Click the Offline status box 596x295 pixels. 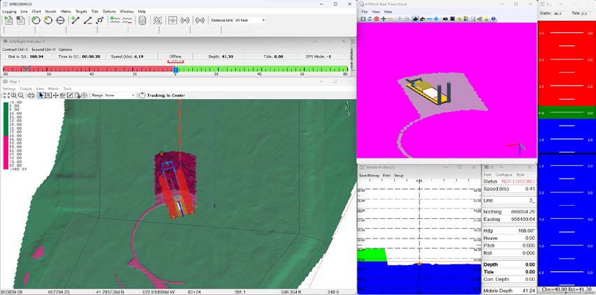(x=175, y=56)
